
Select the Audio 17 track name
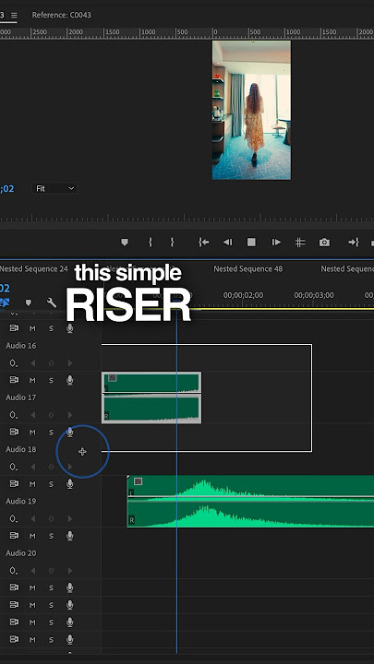point(20,397)
